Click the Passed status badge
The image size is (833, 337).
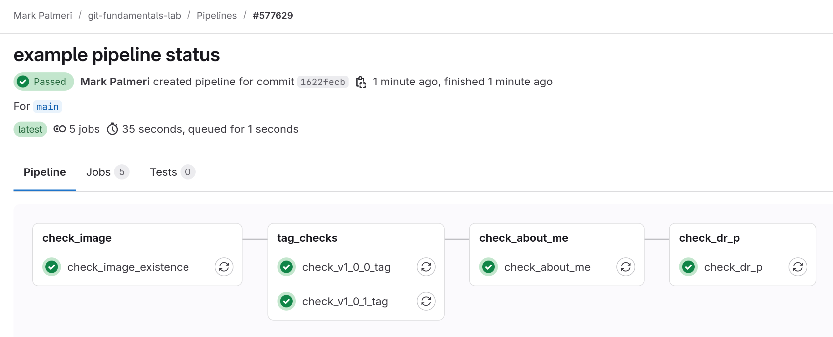pos(44,82)
